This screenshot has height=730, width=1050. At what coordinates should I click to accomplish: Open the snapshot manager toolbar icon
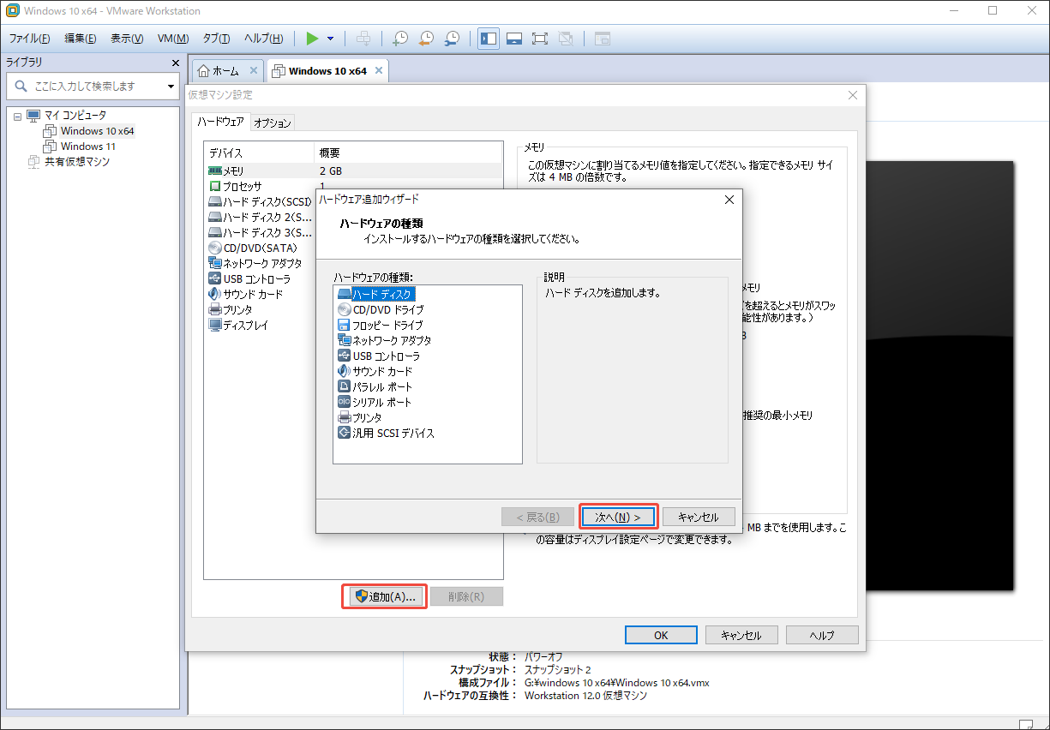pos(452,39)
